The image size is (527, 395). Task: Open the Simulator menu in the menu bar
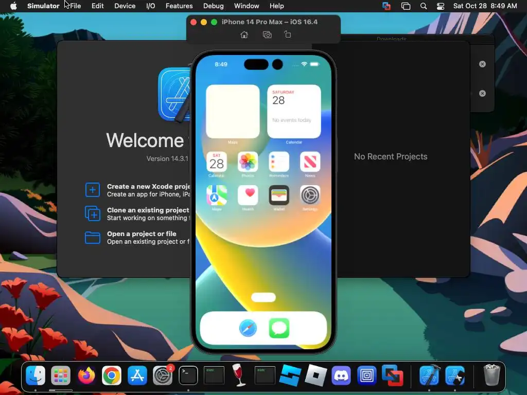tap(43, 6)
